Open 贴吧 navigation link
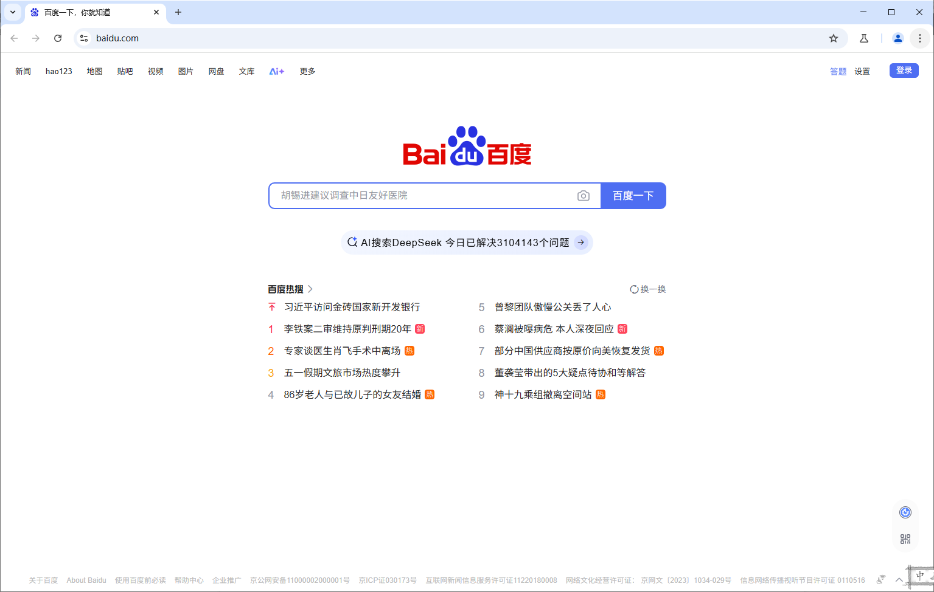This screenshot has width=934, height=592. [x=125, y=71]
